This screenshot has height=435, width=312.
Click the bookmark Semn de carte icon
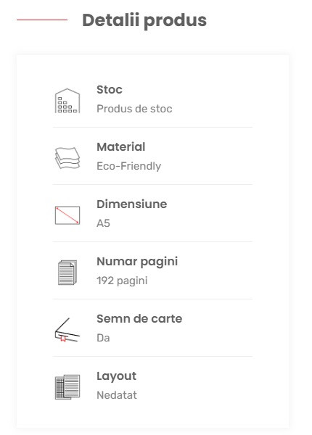(67, 330)
